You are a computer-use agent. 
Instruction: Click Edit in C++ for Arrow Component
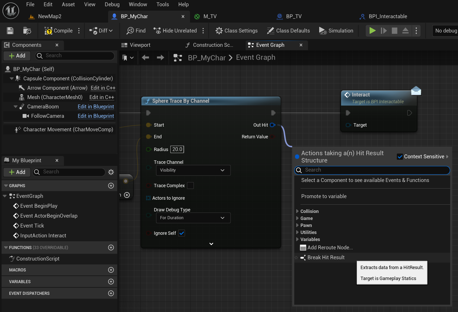[x=103, y=88]
